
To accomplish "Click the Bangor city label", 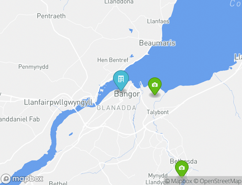I will pyautogui.click(x=127, y=94).
